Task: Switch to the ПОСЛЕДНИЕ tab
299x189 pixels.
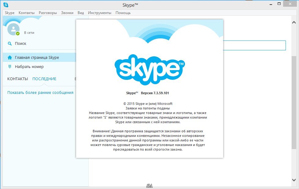Action: pos(44,79)
